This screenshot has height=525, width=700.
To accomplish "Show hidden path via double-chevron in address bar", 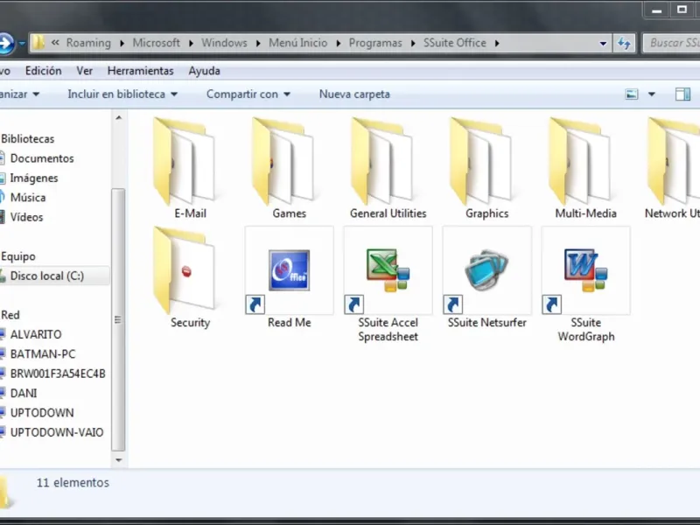I will pyautogui.click(x=55, y=43).
